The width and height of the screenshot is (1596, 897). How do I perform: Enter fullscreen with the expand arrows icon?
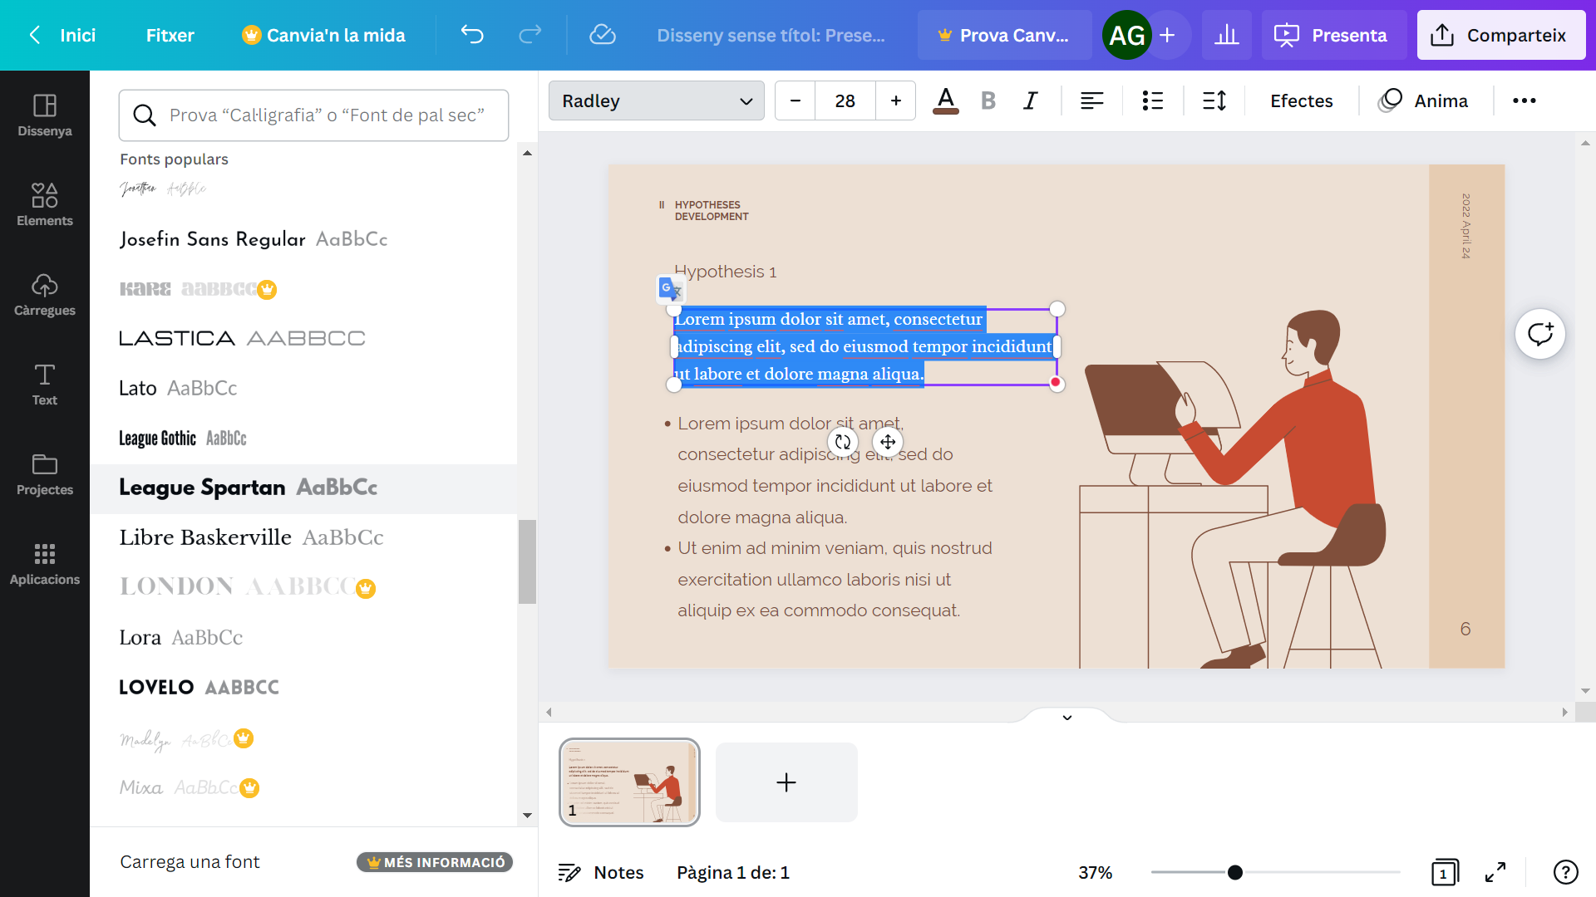(x=1495, y=872)
